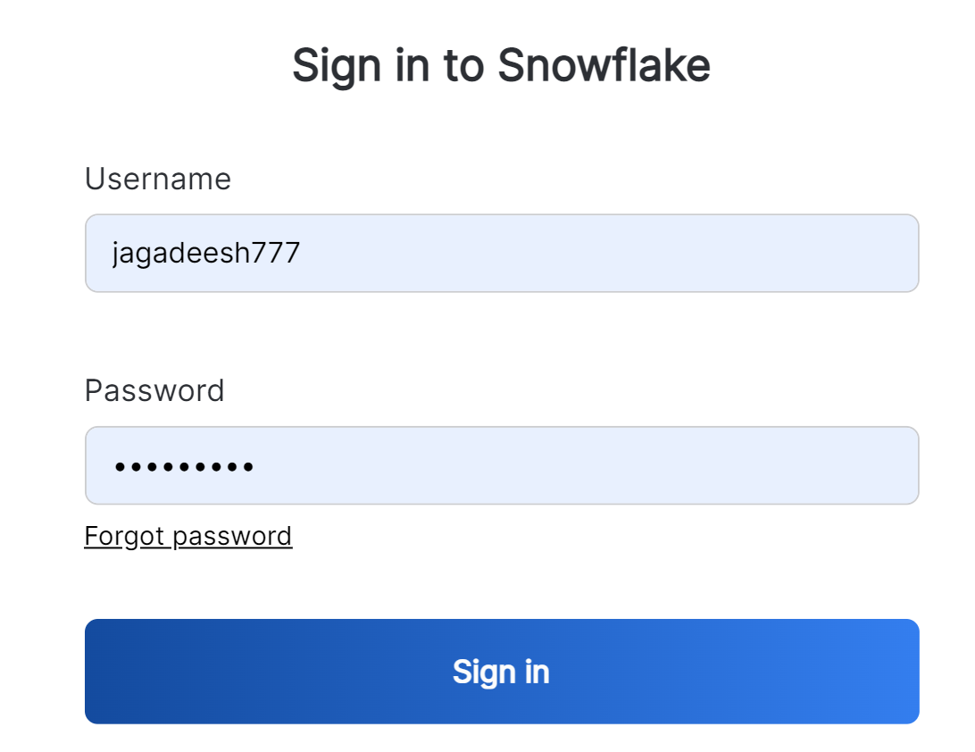Click the word Snowflake in the title

604,65
